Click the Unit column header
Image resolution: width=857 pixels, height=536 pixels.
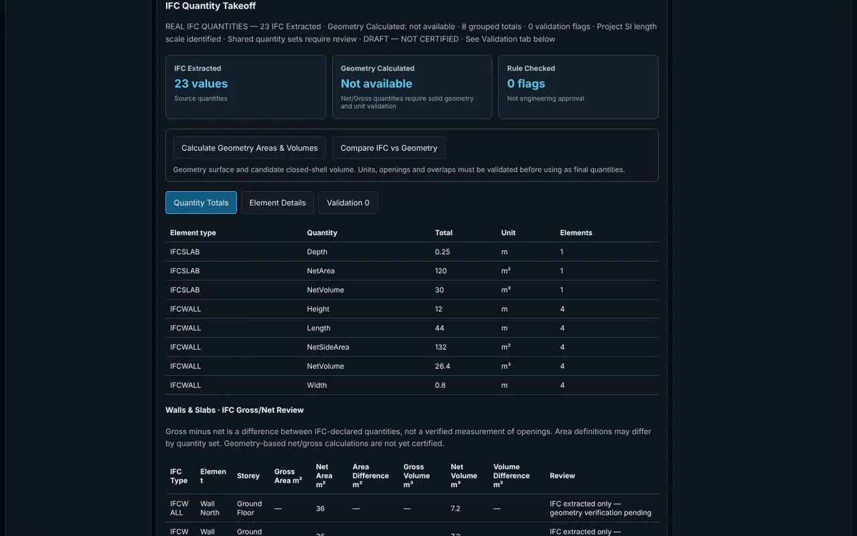(x=509, y=232)
